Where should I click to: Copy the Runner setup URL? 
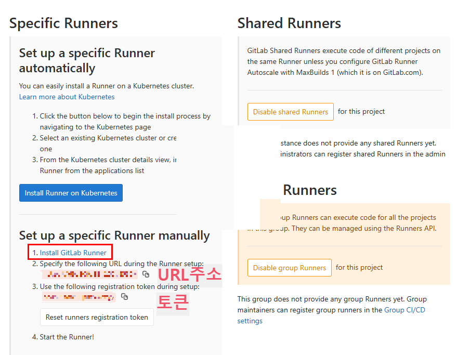click(146, 274)
